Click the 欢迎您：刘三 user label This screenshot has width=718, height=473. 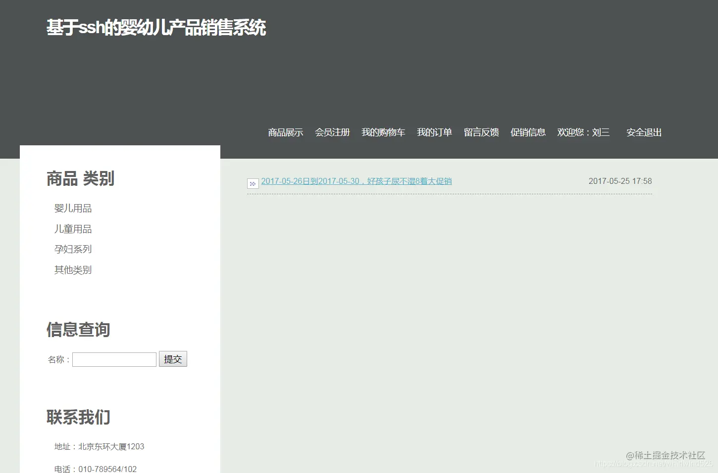[583, 132]
